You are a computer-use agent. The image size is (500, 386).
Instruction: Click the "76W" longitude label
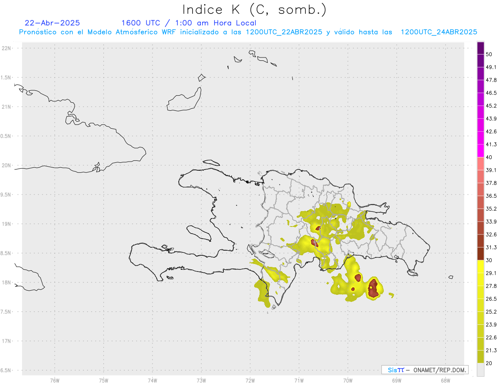[x=55, y=380]
